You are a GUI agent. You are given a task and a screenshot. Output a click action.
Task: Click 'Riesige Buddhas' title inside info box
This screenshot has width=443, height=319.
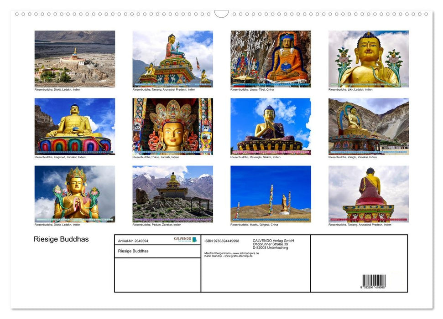point(133,251)
